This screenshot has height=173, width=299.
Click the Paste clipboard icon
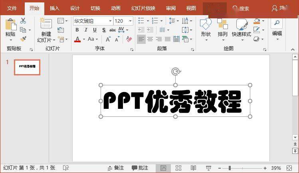tap(11, 24)
